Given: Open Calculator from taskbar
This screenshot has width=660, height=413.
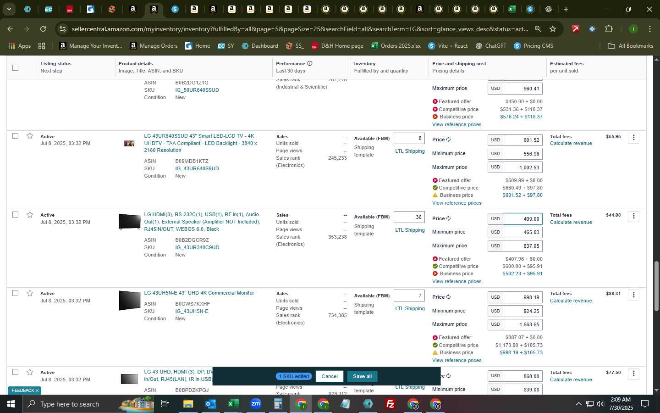Looking at the screenshot, I should (x=278, y=404).
